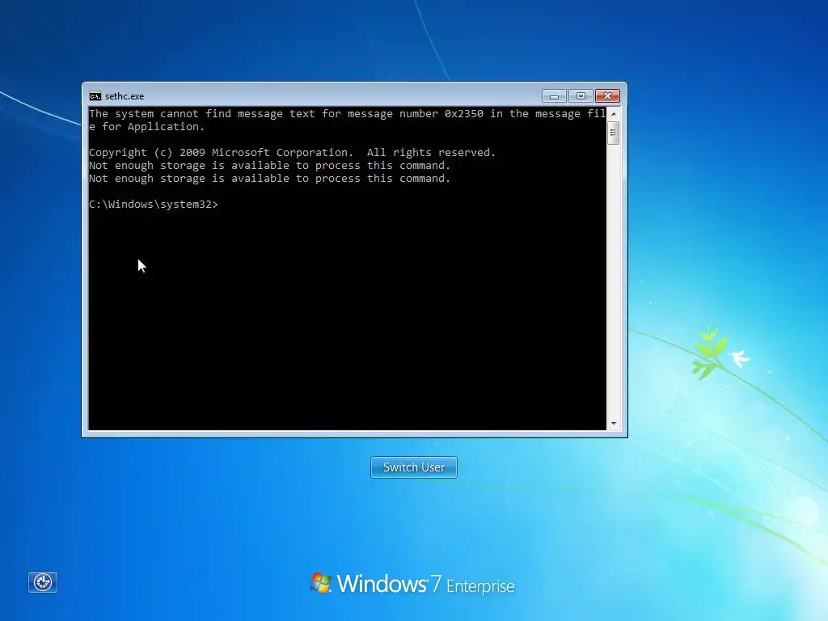This screenshot has width=828, height=621.
Task: Click first 'Not enough storage' error line
Action: (269, 165)
